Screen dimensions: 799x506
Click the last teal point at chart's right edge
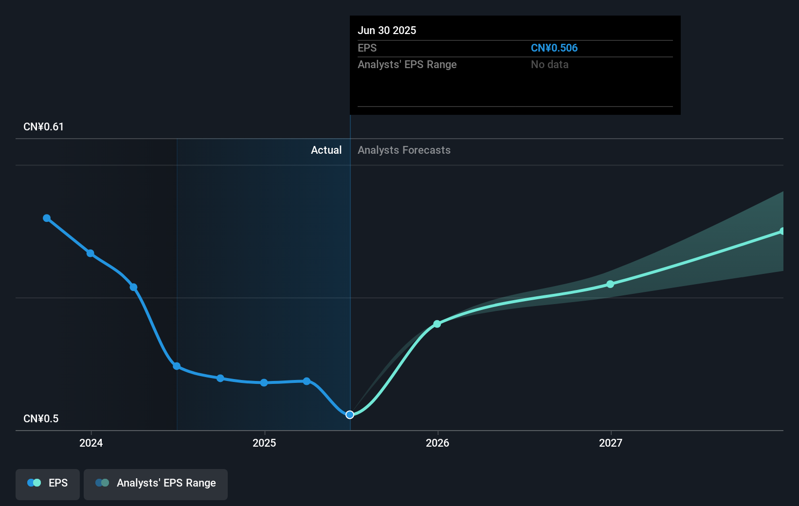pos(783,231)
